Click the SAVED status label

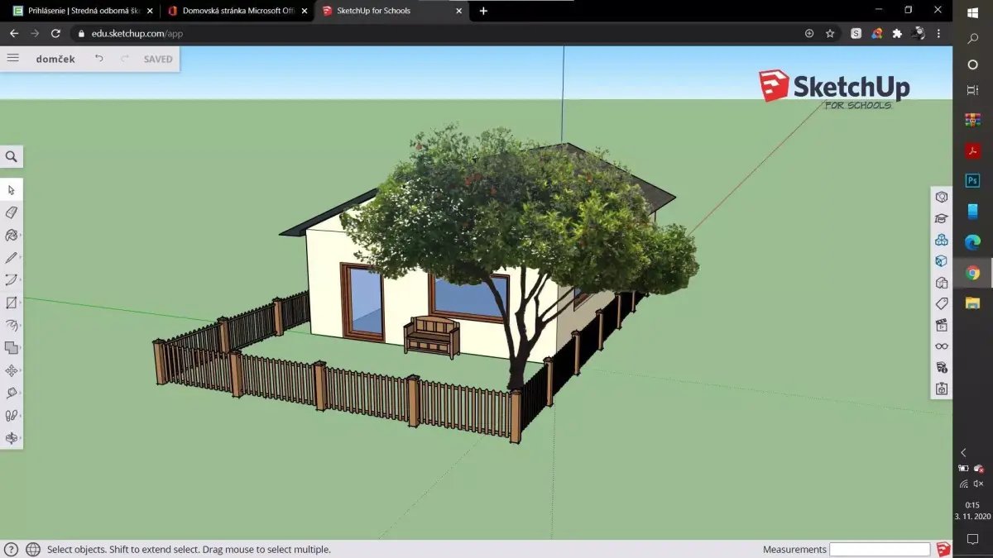tap(158, 59)
